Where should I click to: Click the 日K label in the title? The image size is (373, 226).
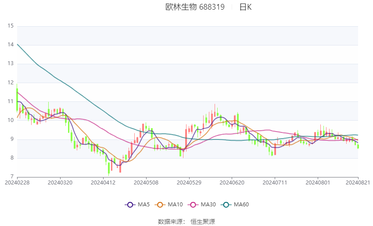[x=245, y=7]
